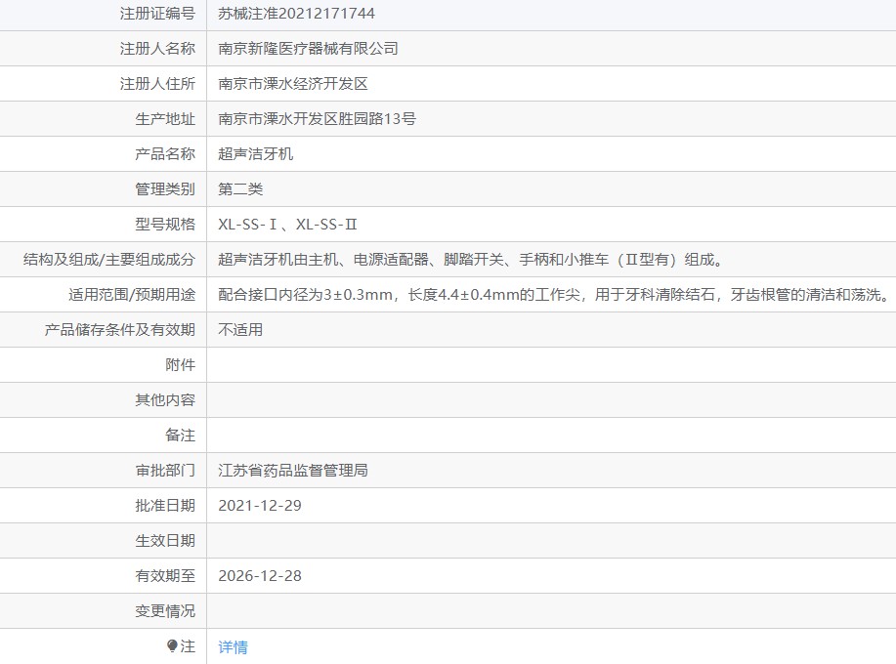Click management category value 第二类

240,189
